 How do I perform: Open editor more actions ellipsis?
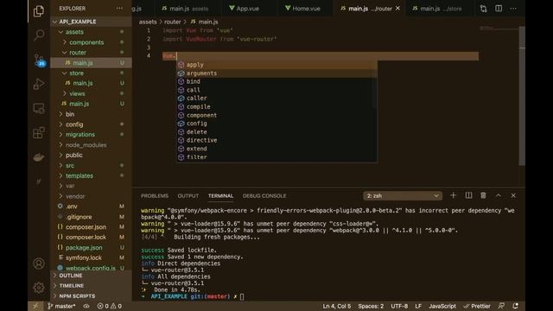point(513,9)
